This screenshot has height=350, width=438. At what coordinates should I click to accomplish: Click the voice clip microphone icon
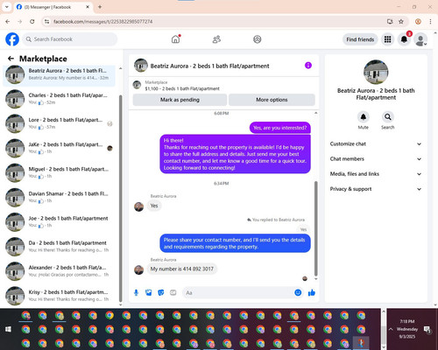click(136, 292)
